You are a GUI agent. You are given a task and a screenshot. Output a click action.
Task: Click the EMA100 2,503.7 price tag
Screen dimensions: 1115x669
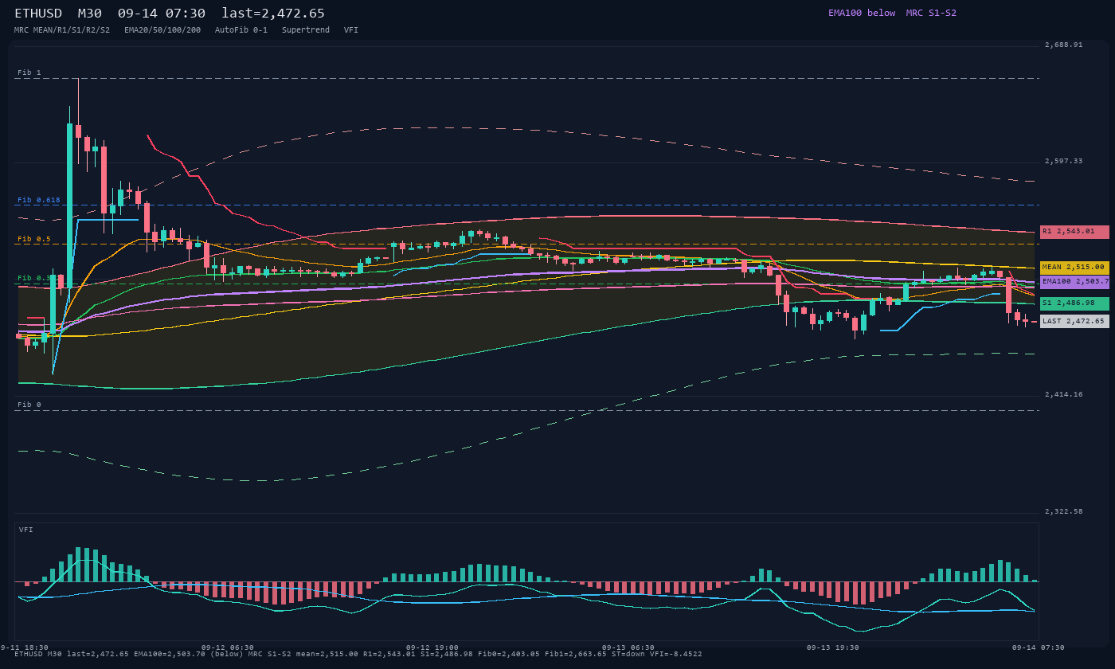pos(1074,282)
